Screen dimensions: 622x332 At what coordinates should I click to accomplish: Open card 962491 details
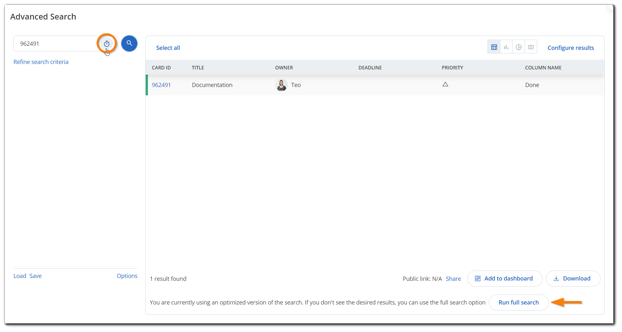[161, 85]
